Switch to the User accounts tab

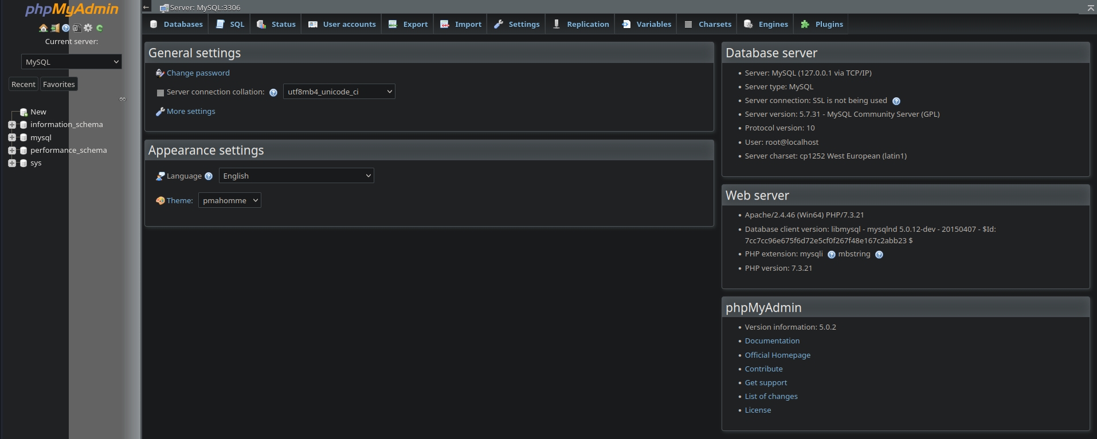click(x=342, y=24)
